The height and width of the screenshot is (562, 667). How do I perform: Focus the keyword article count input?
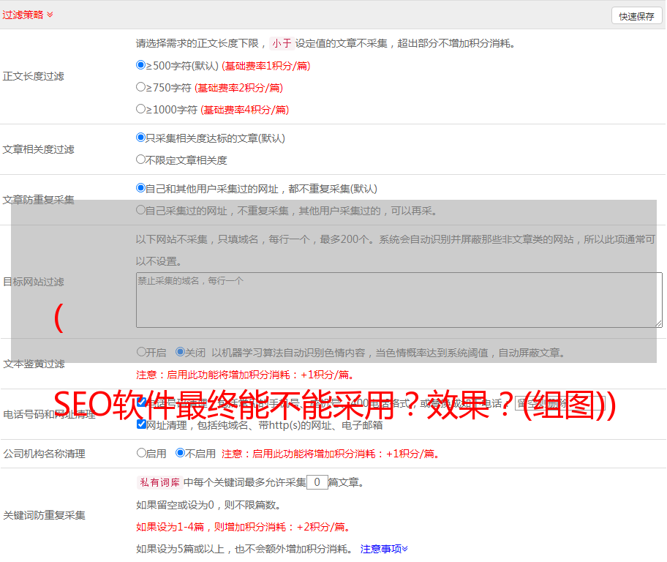[x=317, y=482]
